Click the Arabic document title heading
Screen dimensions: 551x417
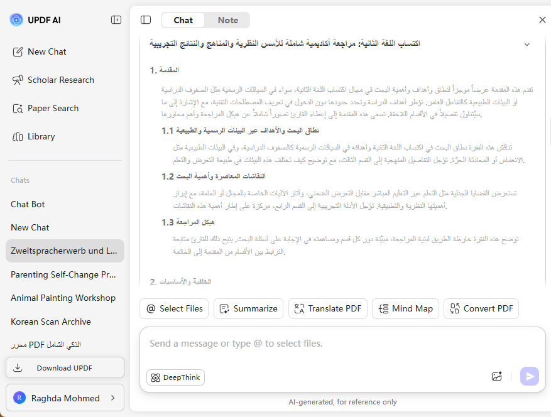tap(285, 43)
